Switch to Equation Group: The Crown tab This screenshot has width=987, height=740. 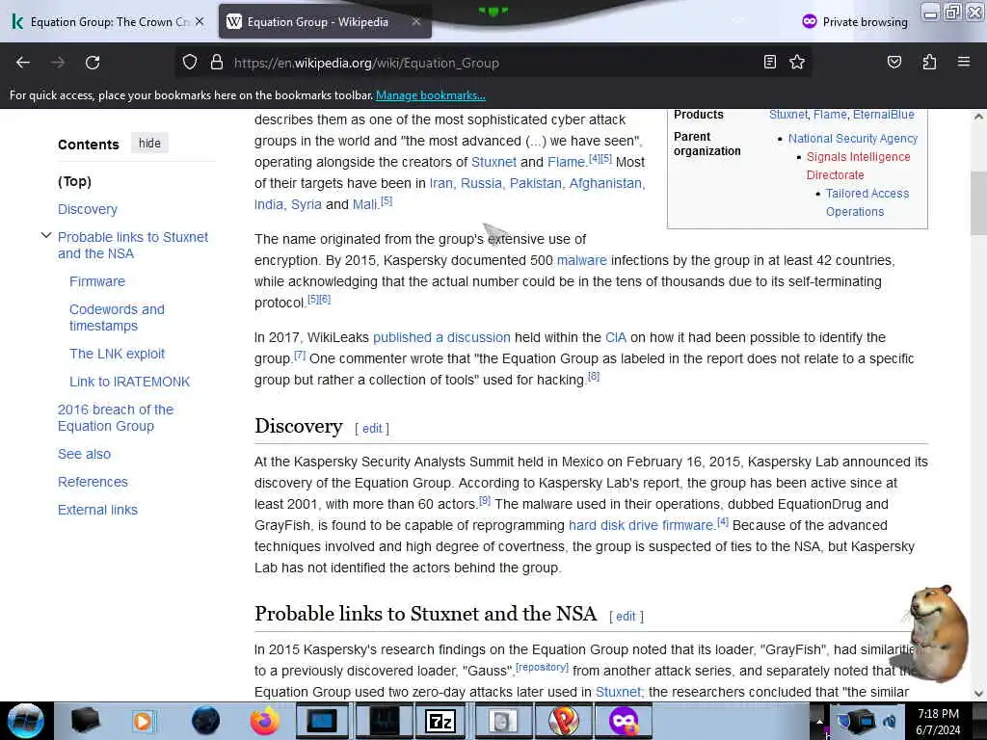pos(108,22)
